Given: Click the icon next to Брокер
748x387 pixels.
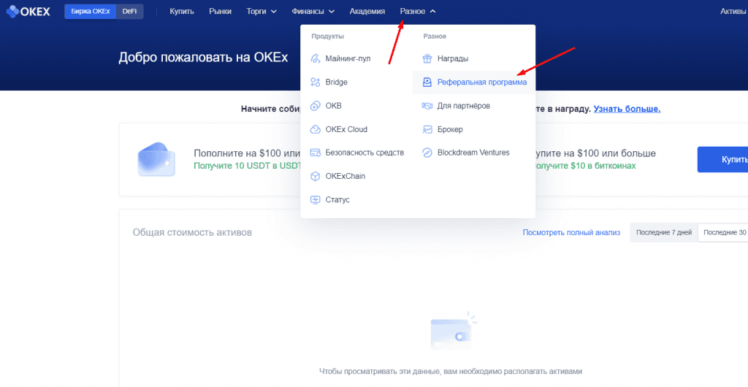Looking at the screenshot, I should [427, 129].
